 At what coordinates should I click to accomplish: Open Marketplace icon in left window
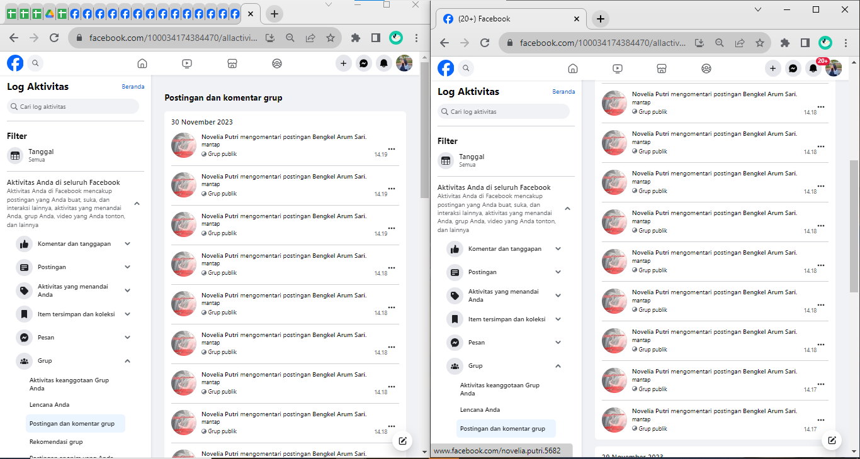tap(232, 63)
